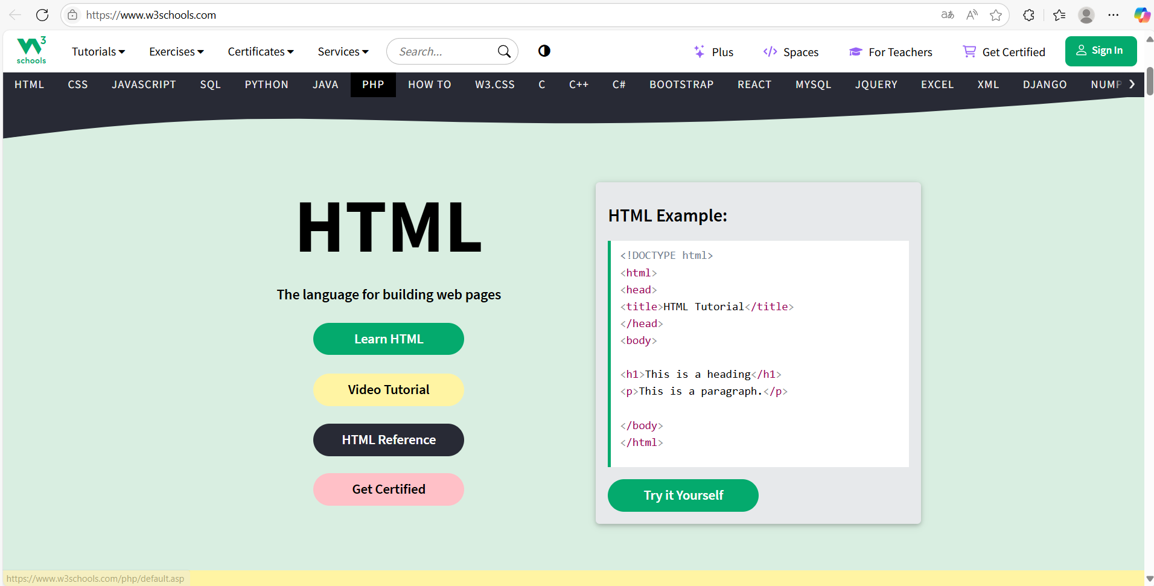Reload the page with the refresh icon
The image size is (1154, 586).
[x=42, y=15]
